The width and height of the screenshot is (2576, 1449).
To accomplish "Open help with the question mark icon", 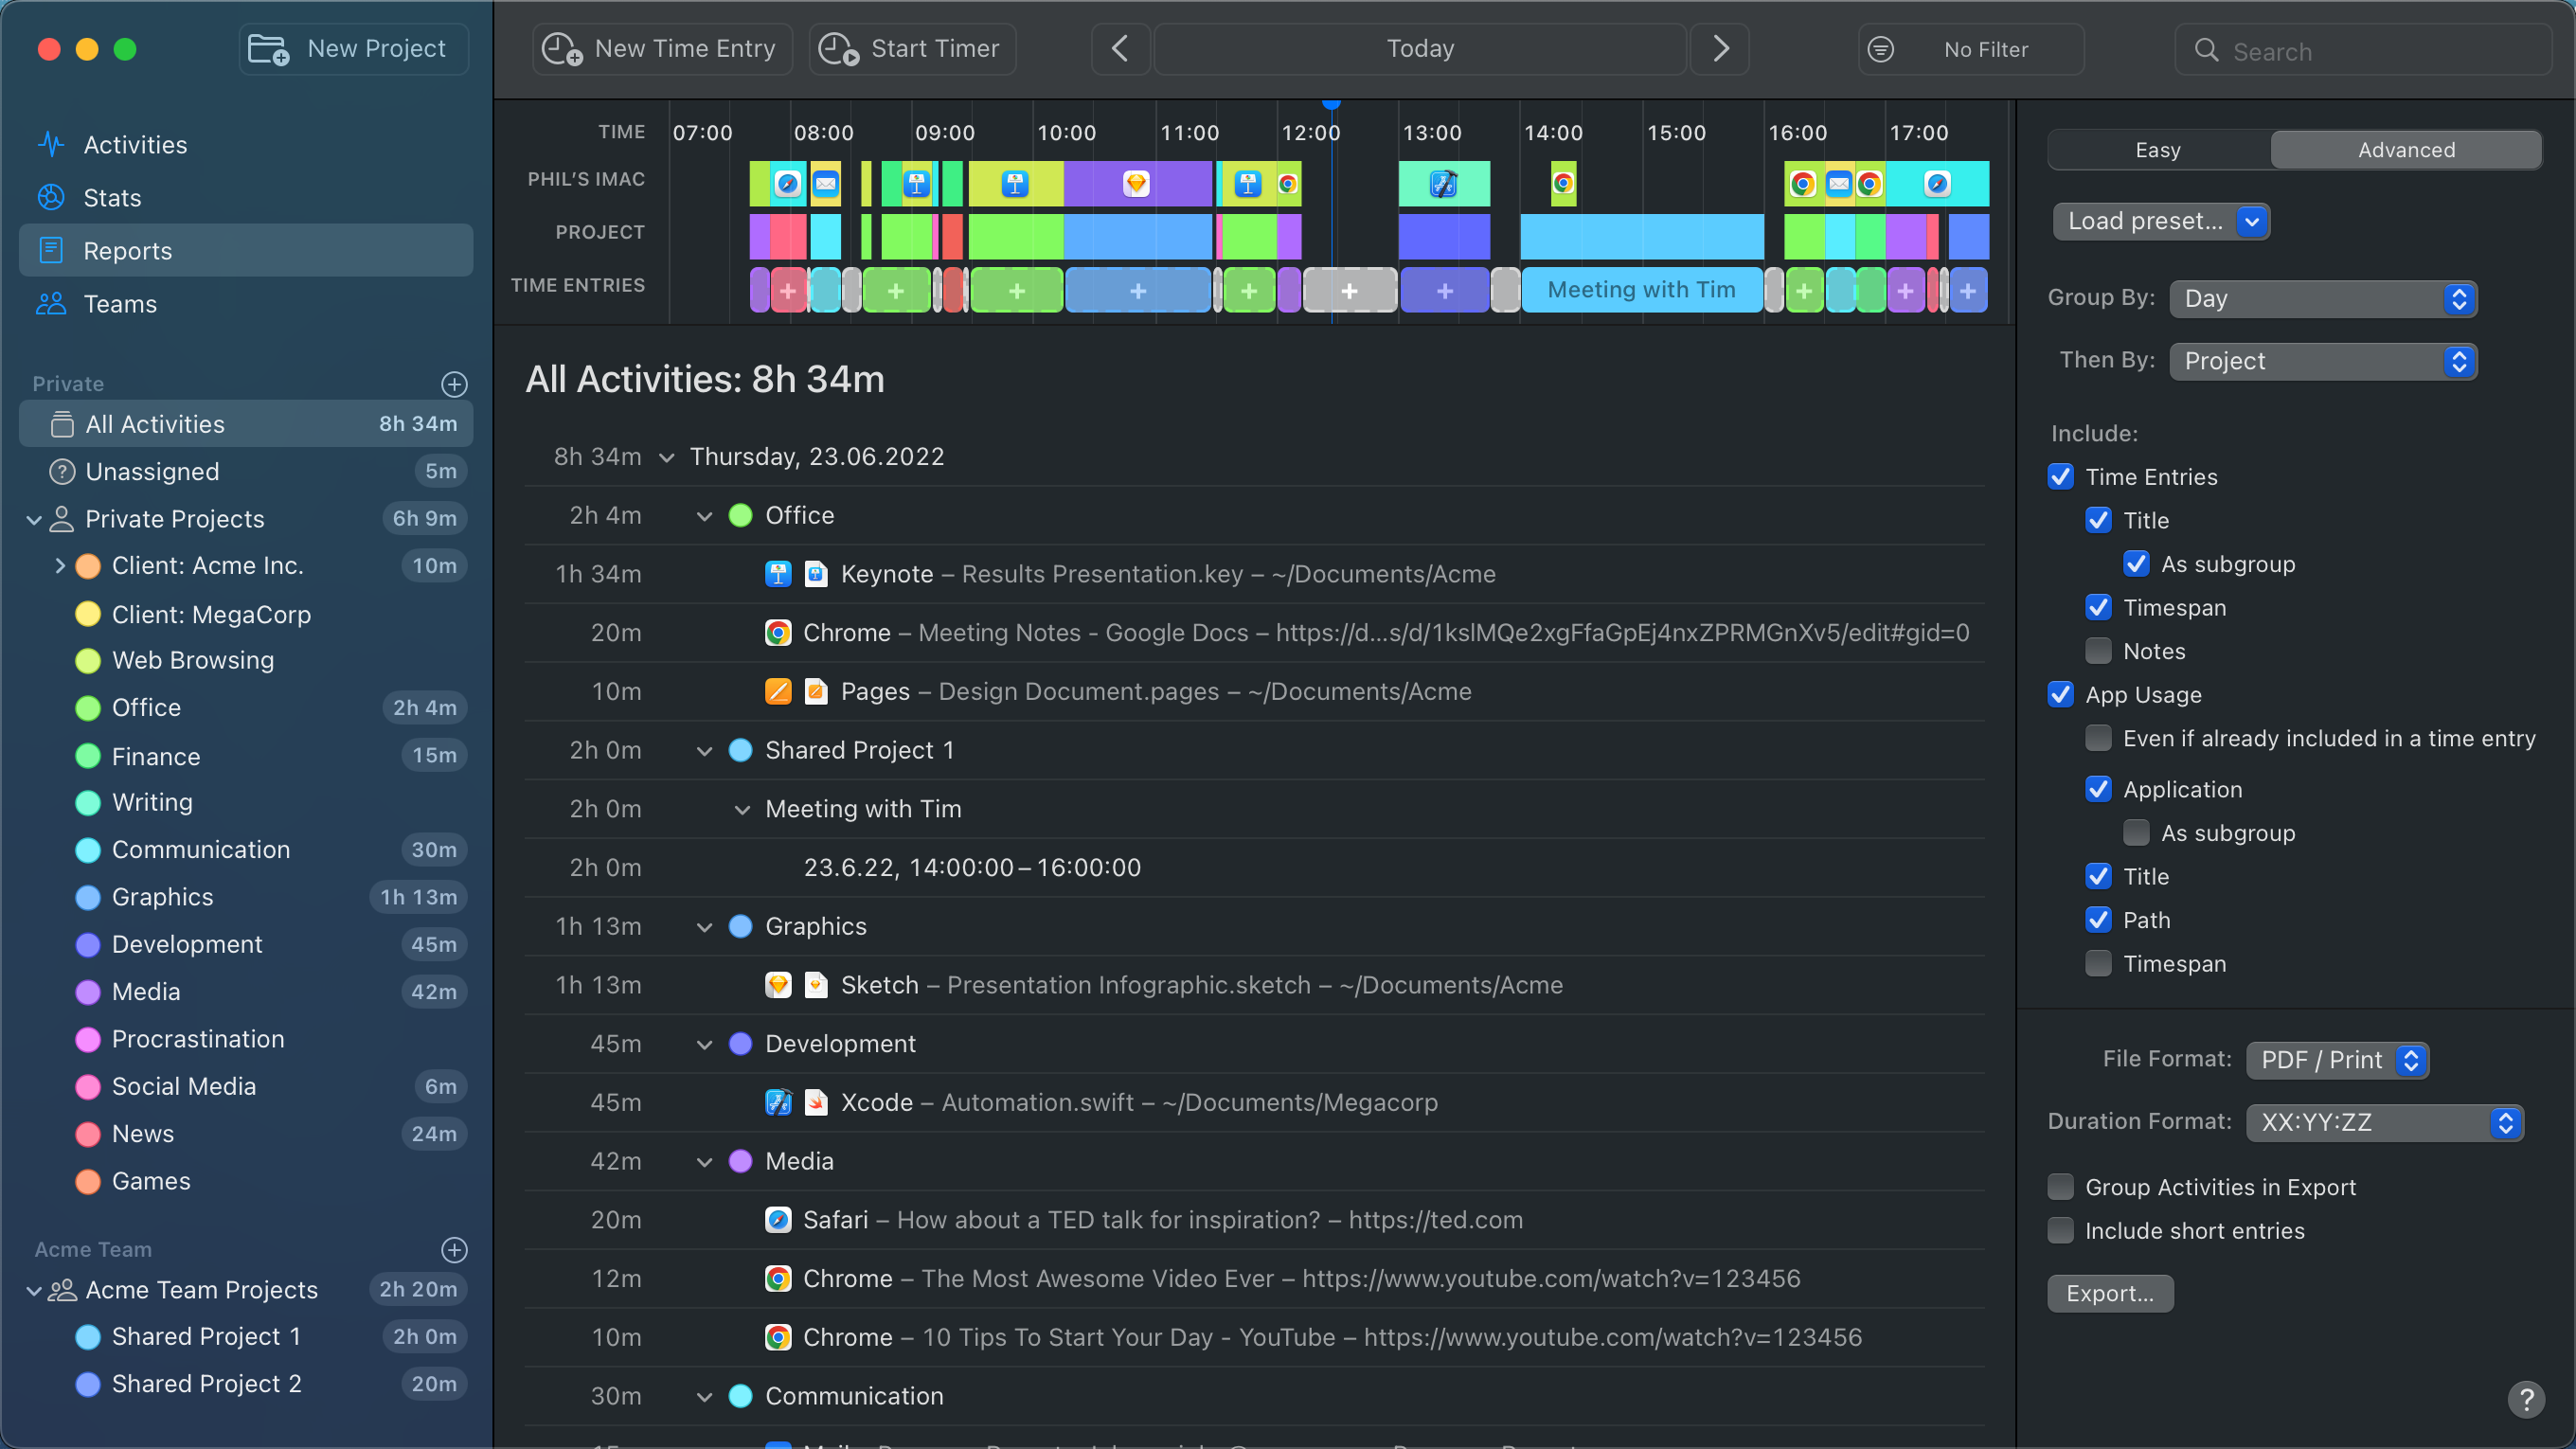I will pyautogui.click(x=2526, y=1399).
